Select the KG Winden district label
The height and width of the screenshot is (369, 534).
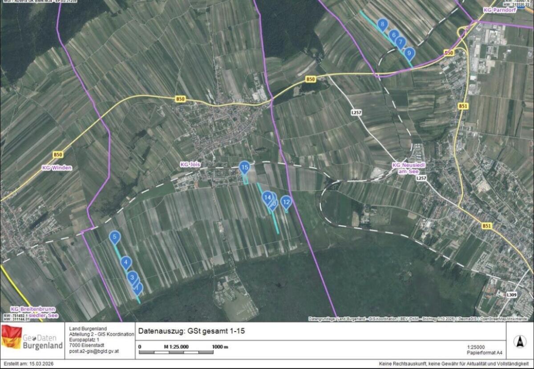point(57,168)
